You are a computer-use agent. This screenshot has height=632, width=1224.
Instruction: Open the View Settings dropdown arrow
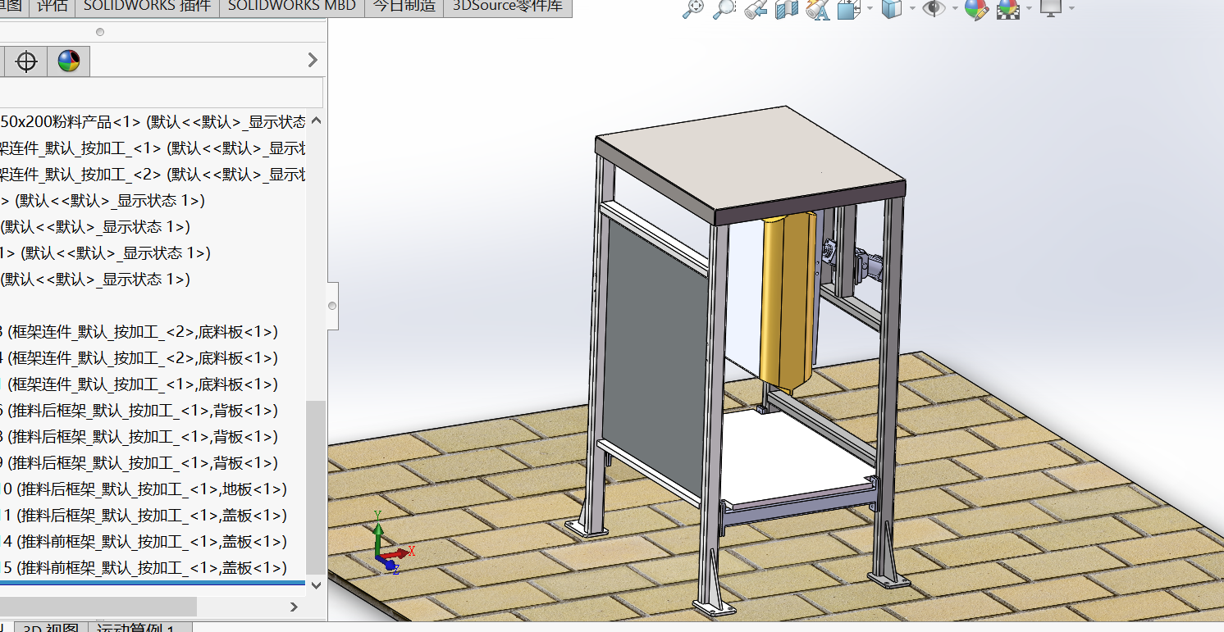pos(1071,9)
